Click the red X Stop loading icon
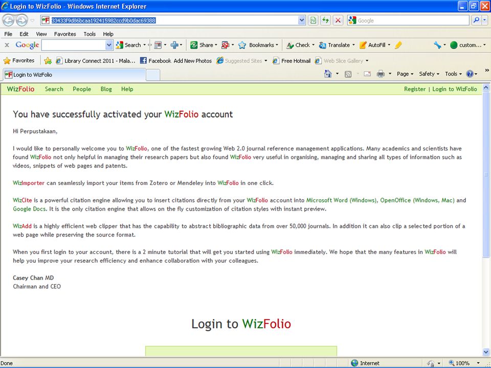Screen dimensions: 491x368 [338, 20]
